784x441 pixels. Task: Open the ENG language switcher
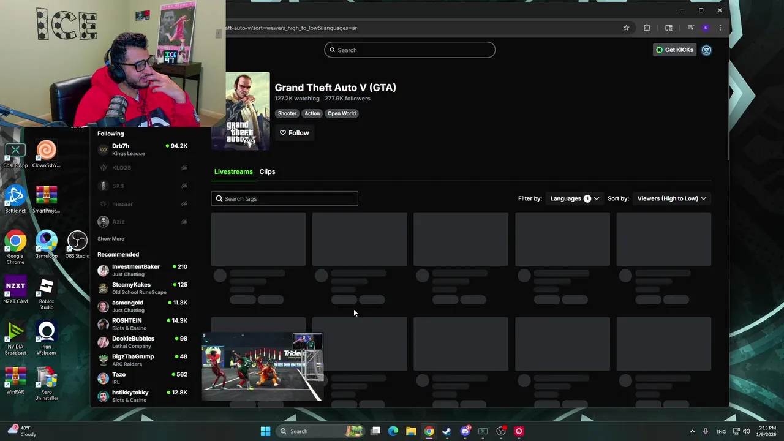click(x=721, y=431)
